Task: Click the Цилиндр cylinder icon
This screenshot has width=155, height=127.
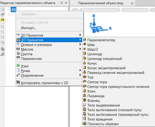Action: (85, 53)
